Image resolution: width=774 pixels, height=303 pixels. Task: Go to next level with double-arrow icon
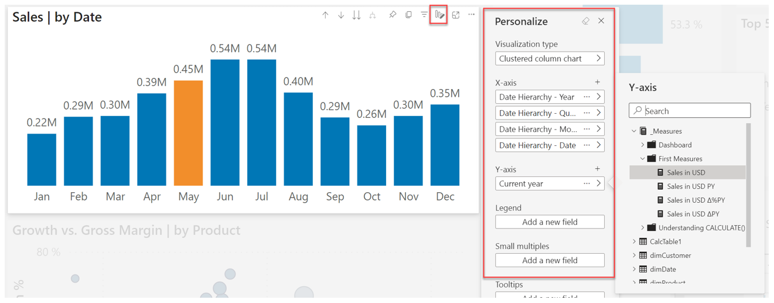[356, 15]
